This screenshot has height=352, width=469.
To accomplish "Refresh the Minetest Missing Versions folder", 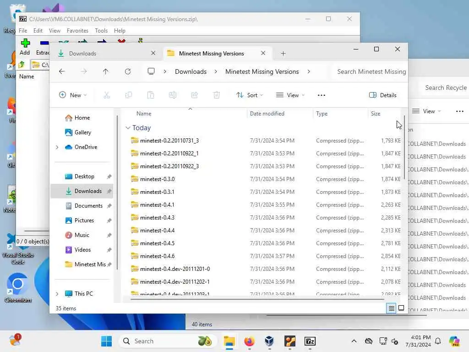I will (x=128, y=71).
